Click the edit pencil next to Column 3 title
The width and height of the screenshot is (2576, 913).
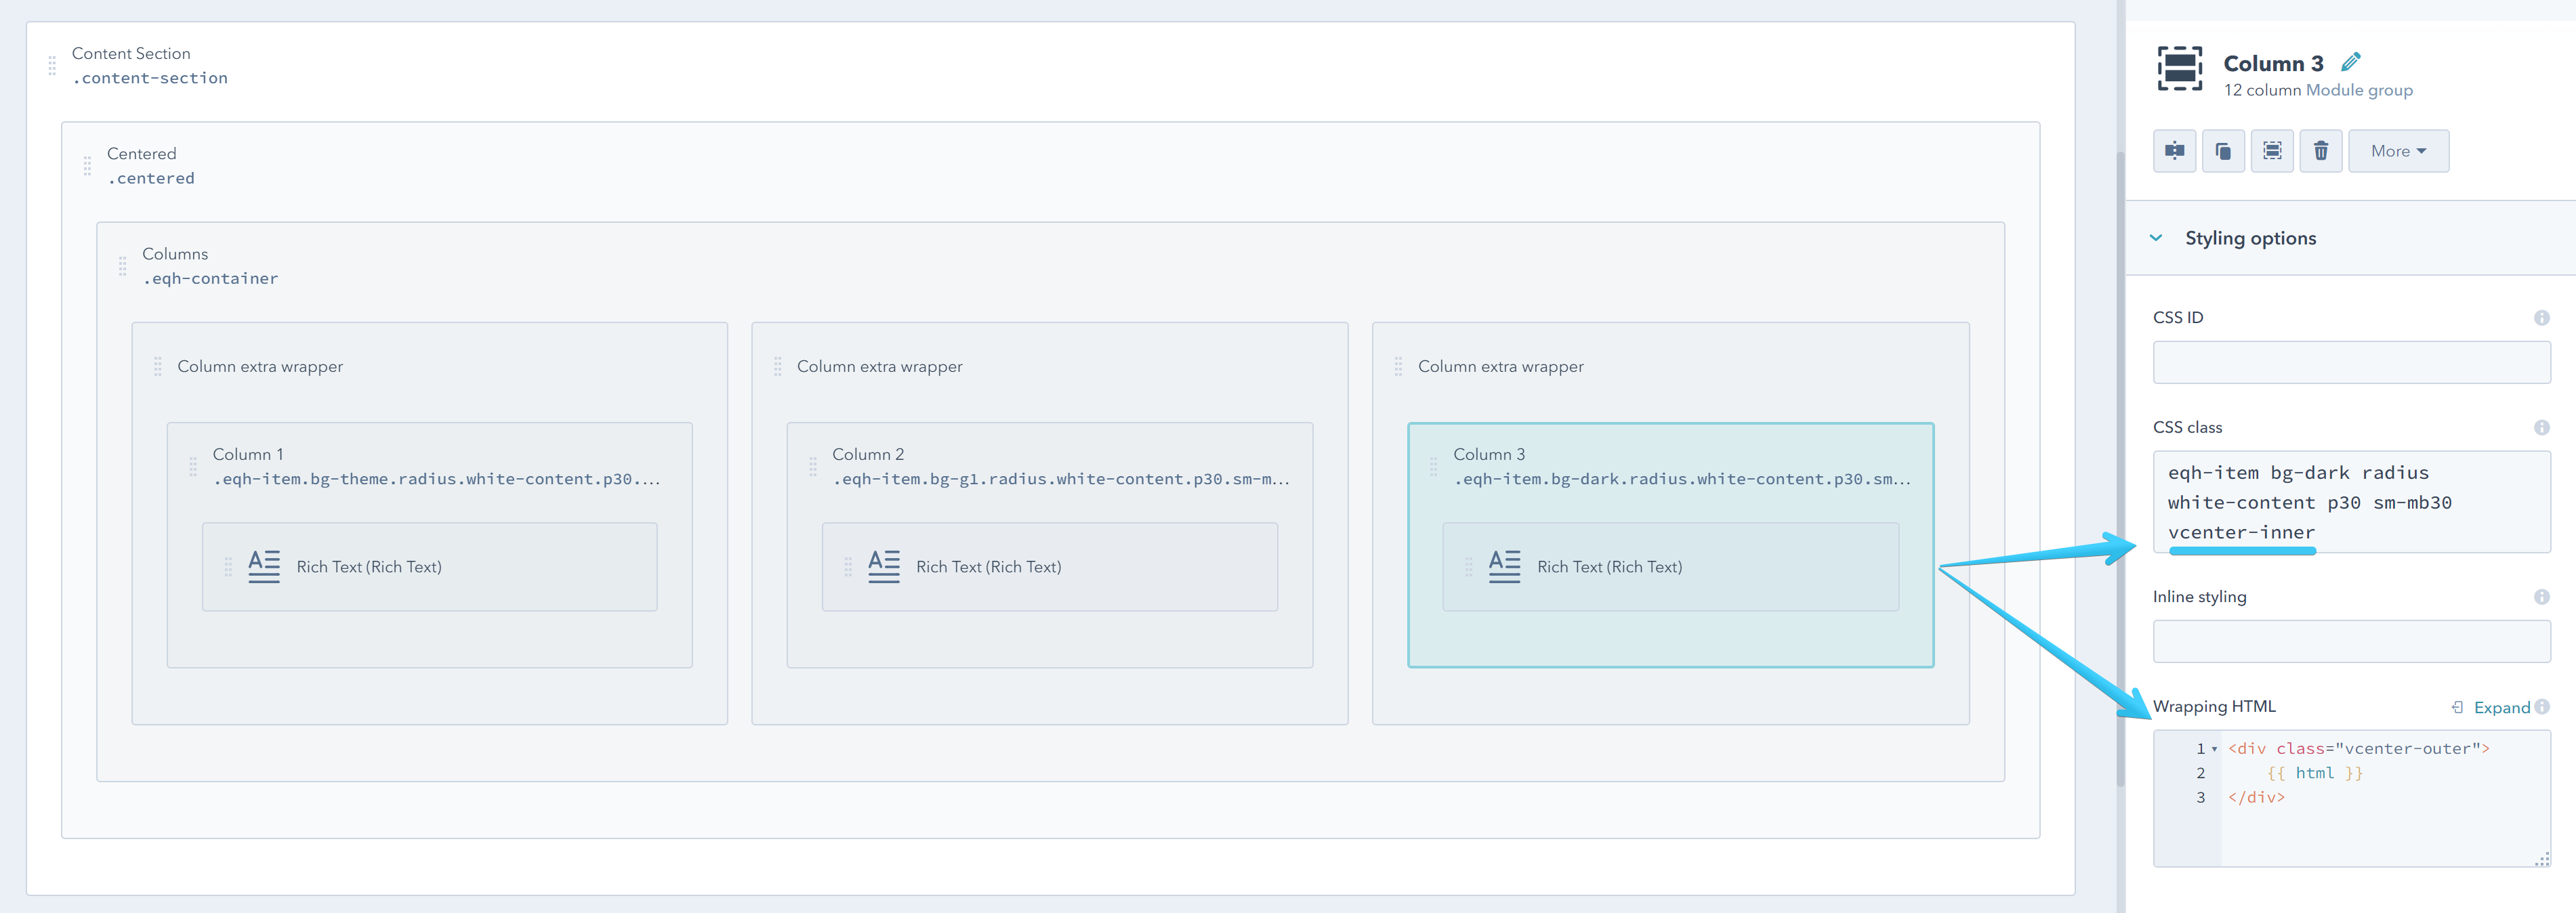click(2352, 61)
